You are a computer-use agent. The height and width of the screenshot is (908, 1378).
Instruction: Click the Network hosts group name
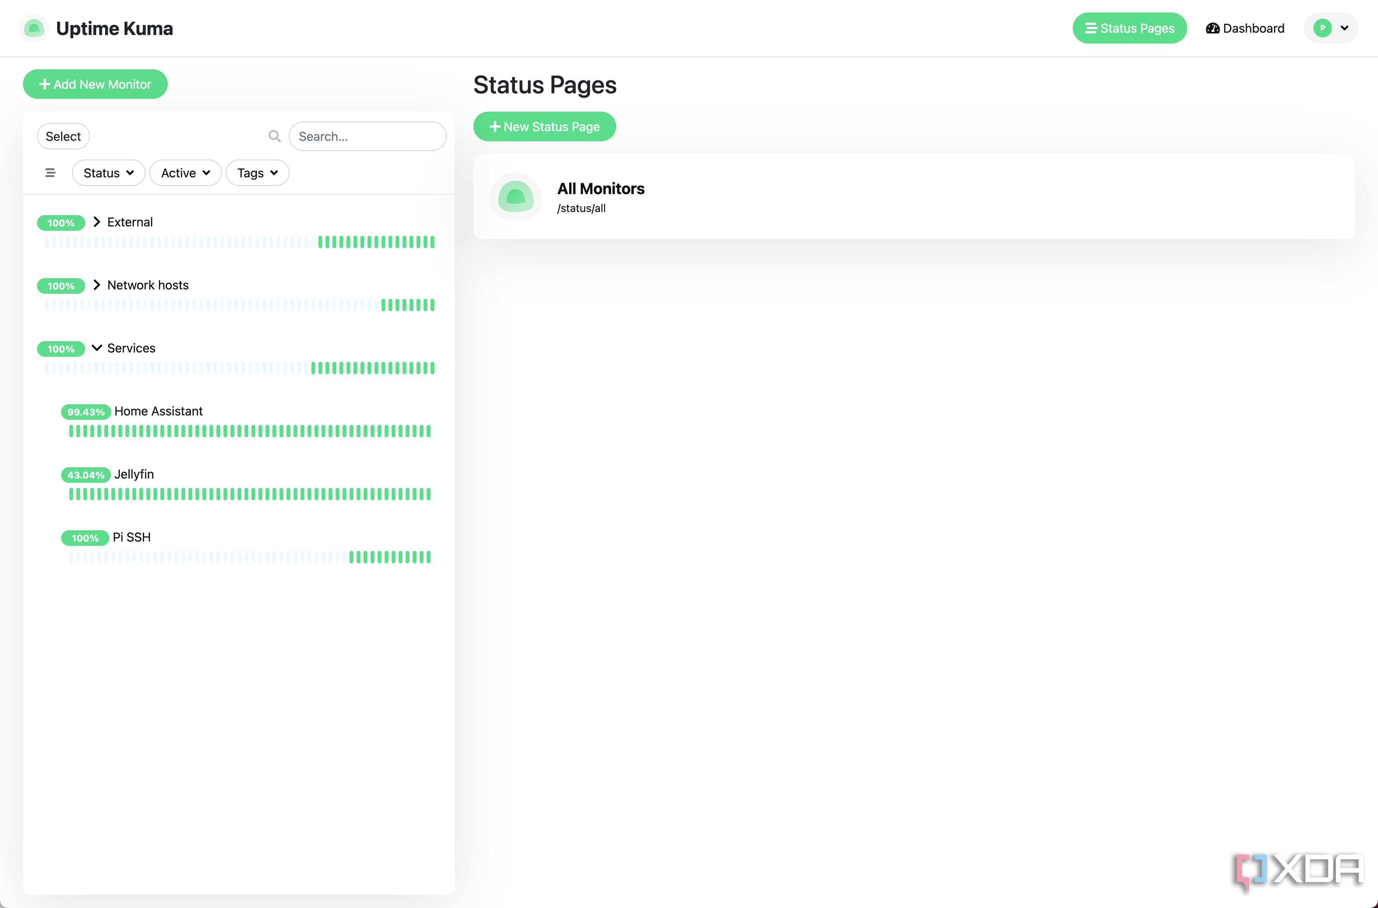tap(148, 285)
